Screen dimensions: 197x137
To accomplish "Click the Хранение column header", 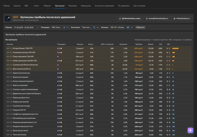I will [x=123, y=44].
